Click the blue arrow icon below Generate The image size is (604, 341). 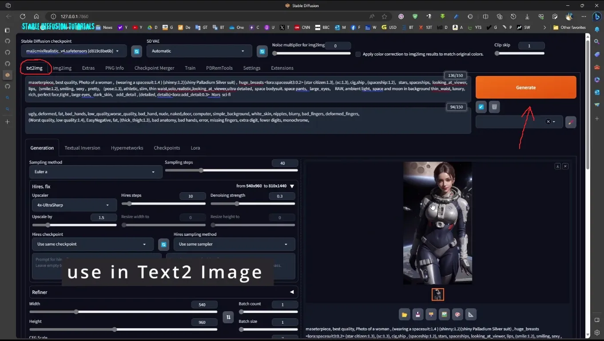click(481, 107)
